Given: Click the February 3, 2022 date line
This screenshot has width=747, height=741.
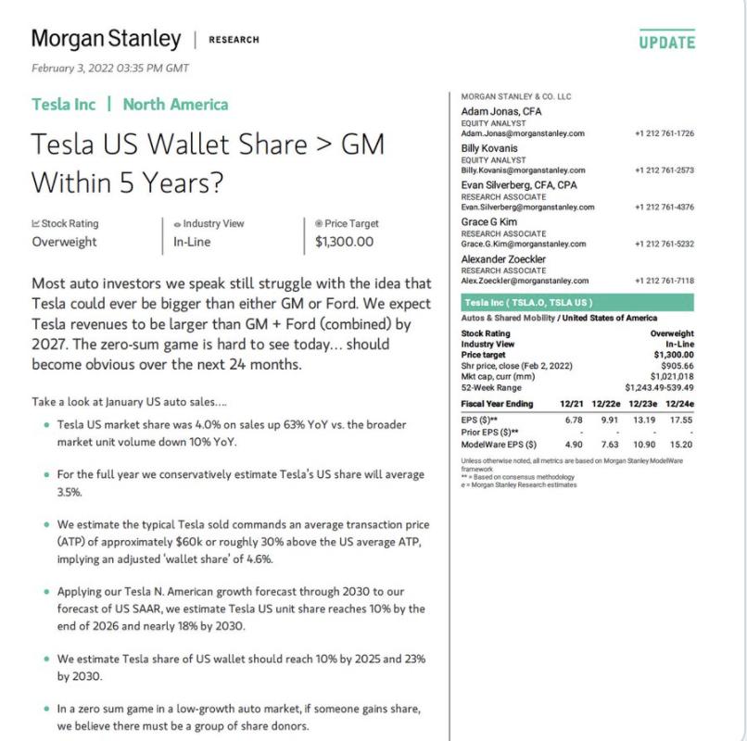Looking at the screenshot, I should 110,69.
